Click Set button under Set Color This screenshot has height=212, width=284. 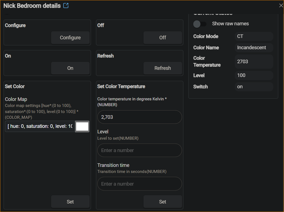coord(70,202)
